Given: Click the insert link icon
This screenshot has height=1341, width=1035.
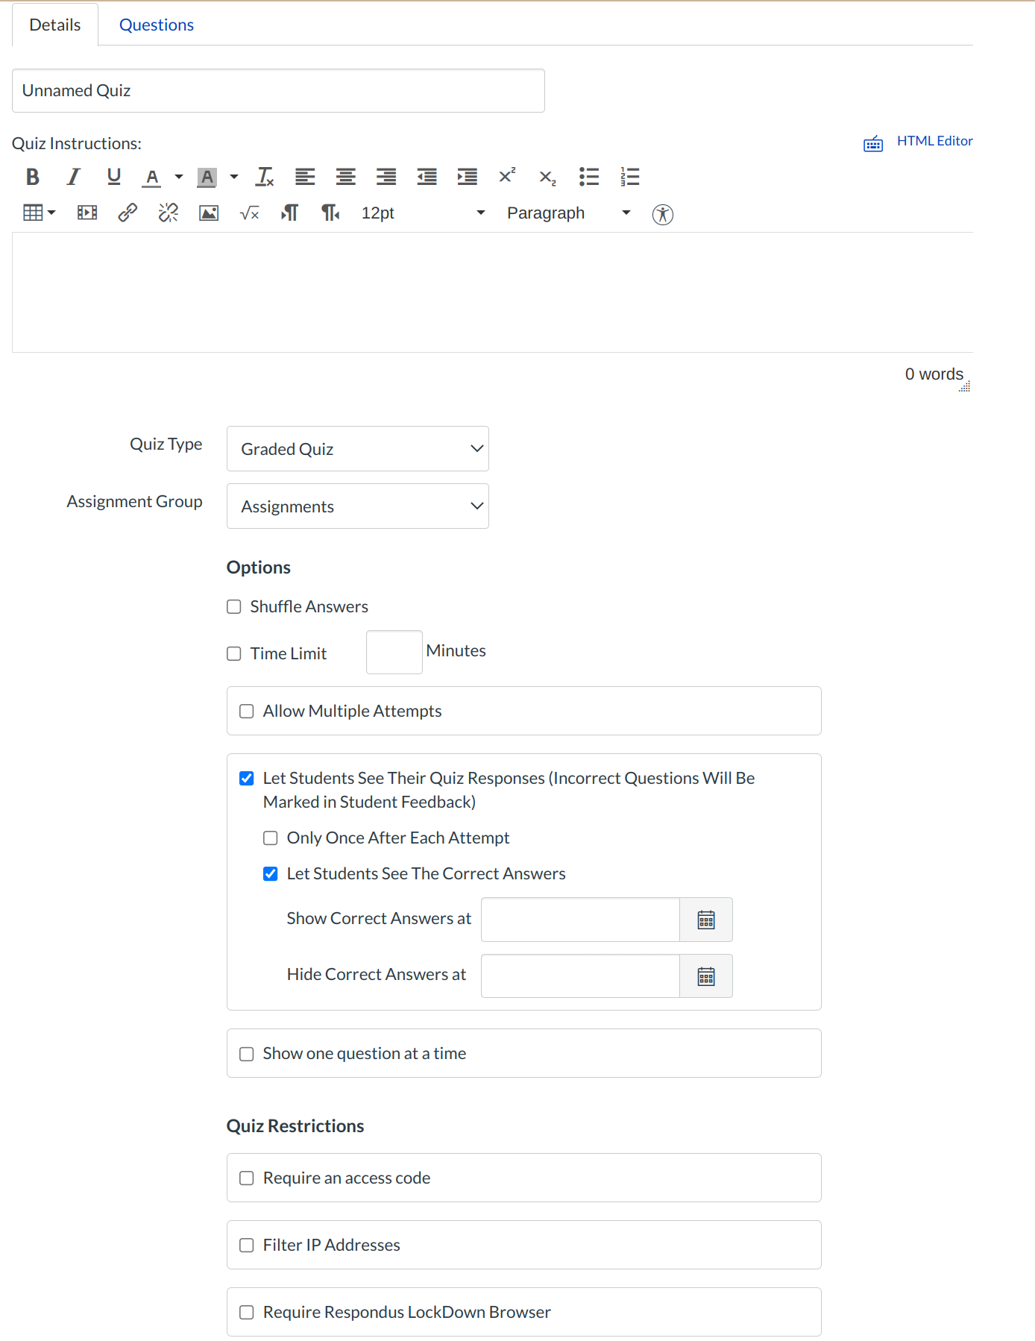Looking at the screenshot, I should pyautogui.click(x=128, y=213).
